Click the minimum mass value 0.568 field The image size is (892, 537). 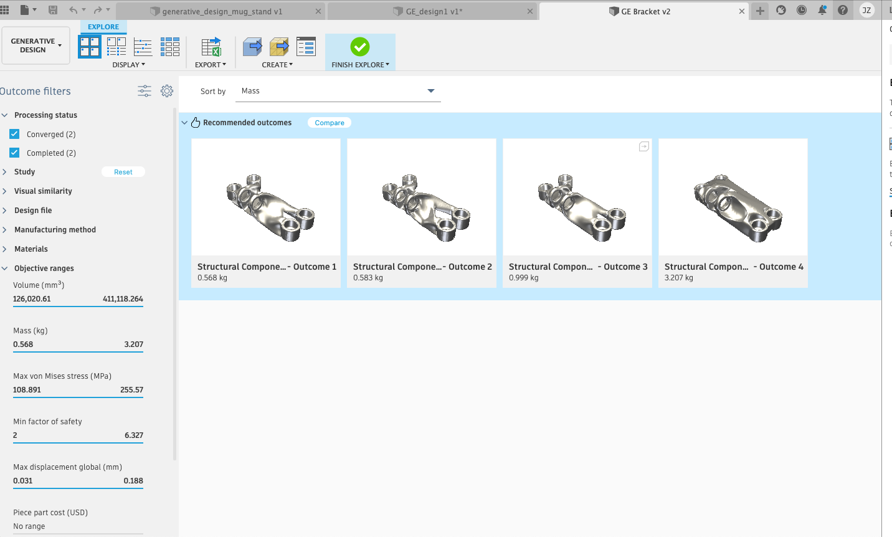(x=23, y=345)
